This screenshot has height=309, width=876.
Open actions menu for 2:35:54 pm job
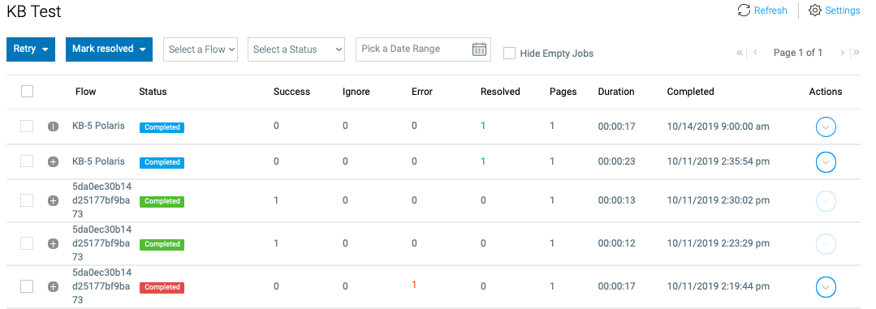point(826,162)
